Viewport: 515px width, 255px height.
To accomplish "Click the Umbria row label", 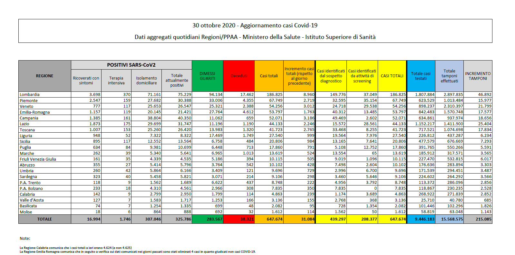I will 26,171.
